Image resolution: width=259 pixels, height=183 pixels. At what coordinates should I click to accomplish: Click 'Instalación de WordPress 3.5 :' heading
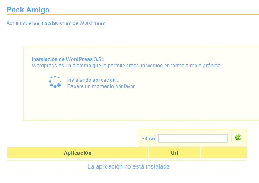68,59
